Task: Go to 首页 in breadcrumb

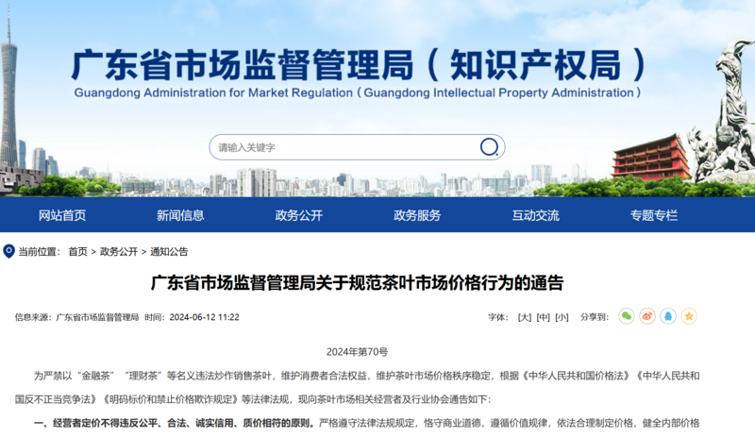Action: (77, 252)
